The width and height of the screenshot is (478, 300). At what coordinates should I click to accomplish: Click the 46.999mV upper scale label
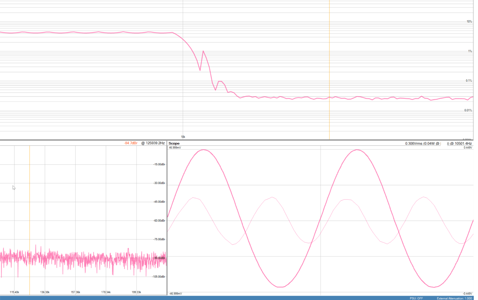click(175, 147)
